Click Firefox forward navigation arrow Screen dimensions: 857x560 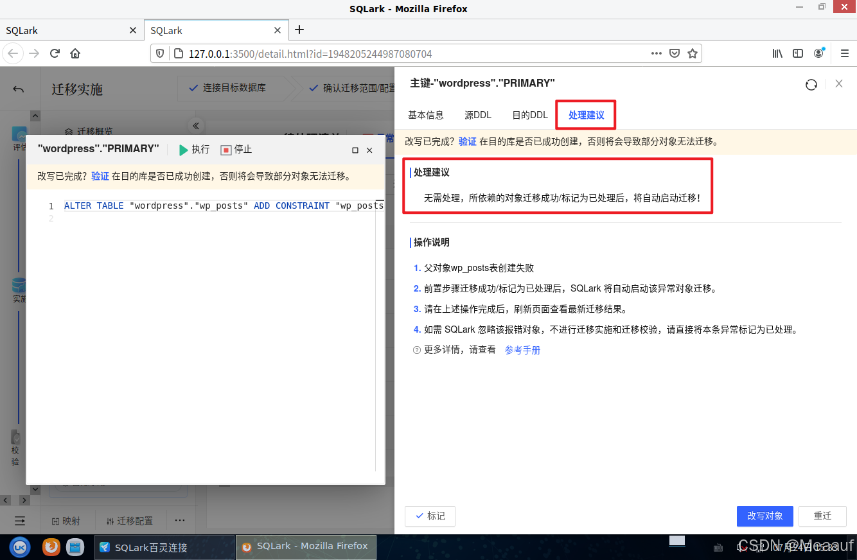[34, 53]
